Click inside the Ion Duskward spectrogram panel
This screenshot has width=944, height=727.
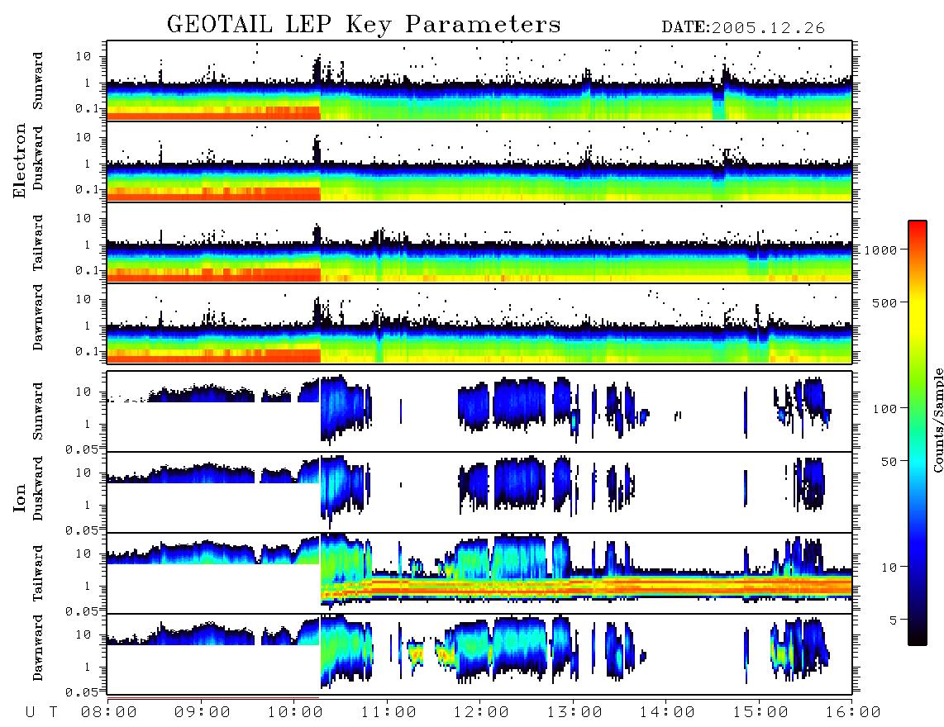(x=479, y=492)
